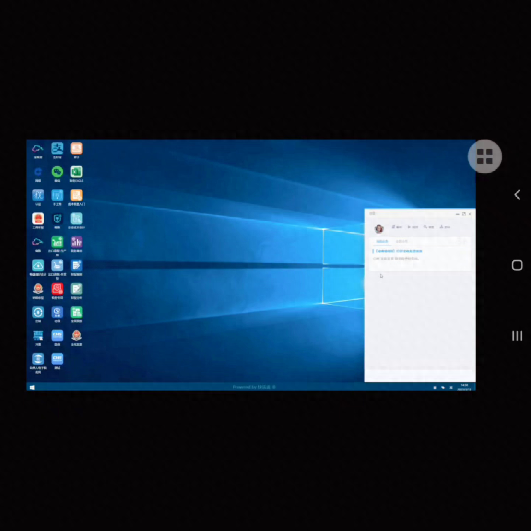The width and height of the screenshot is (531, 531).
Task: Open the teal cloud upload icon
Action: tap(38, 265)
